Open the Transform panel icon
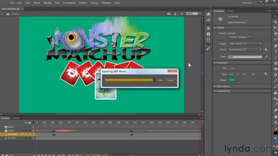This screenshot has width=278, height=156. click(x=208, y=40)
